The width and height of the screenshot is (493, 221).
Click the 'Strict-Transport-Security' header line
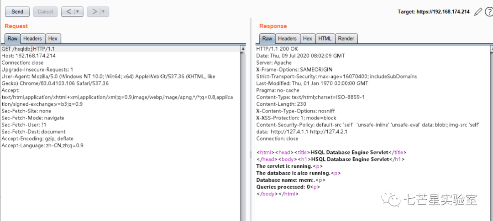coord(336,77)
